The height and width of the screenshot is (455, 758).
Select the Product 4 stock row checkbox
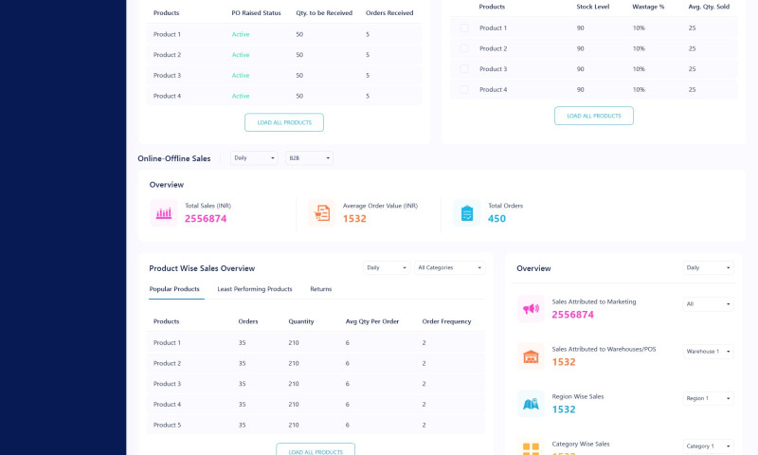point(464,89)
